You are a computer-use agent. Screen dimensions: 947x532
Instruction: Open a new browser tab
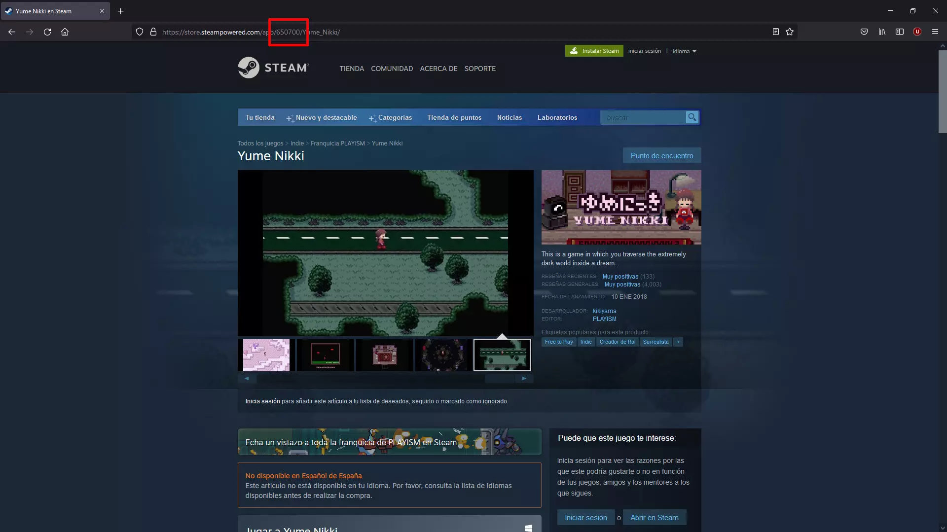click(x=121, y=11)
